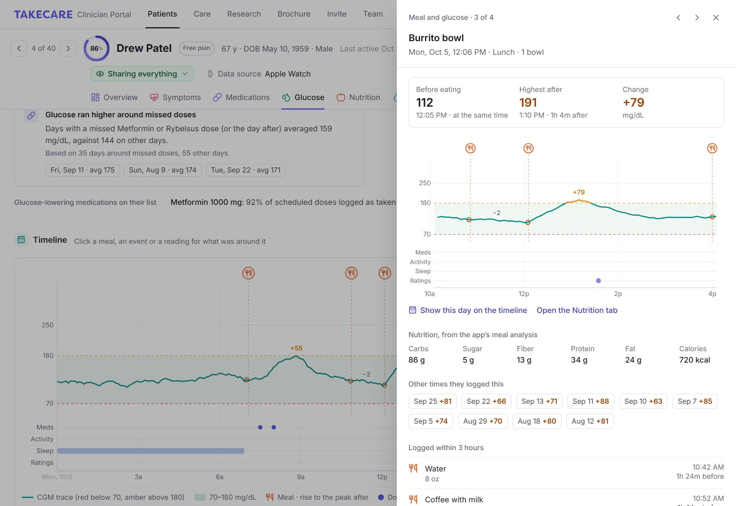
Task: Open the Invite menu item
Action: tap(337, 14)
